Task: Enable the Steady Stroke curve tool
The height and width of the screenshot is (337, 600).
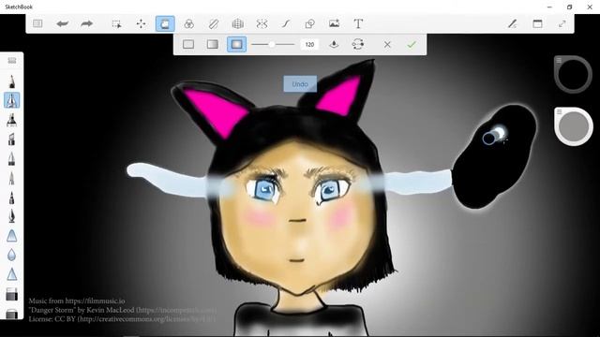Action: tap(286, 23)
